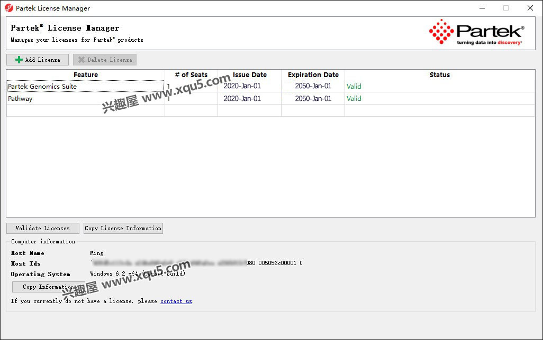Minimize the Partek License Manager window
The image size is (543, 340).
coord(482,8)
